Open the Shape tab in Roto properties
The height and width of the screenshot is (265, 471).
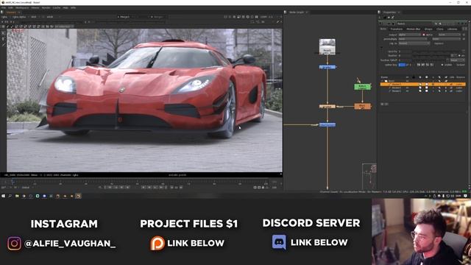[x=428, y=29]
